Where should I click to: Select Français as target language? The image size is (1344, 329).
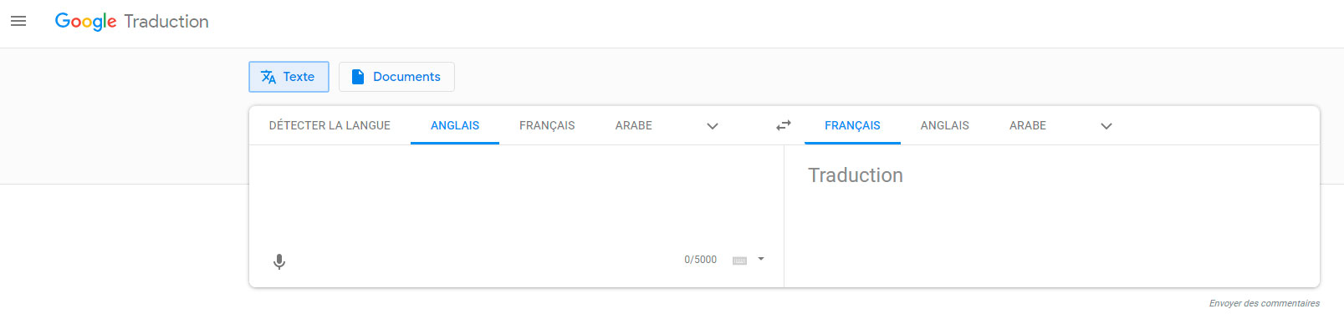(852, 125)
